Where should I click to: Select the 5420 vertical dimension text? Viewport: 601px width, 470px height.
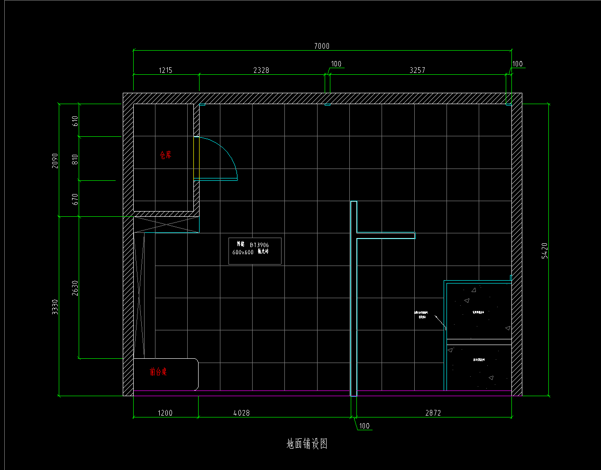click(x=545, y=250)
